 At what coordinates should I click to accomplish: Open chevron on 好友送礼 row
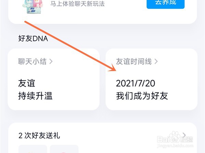click(184, 135)
